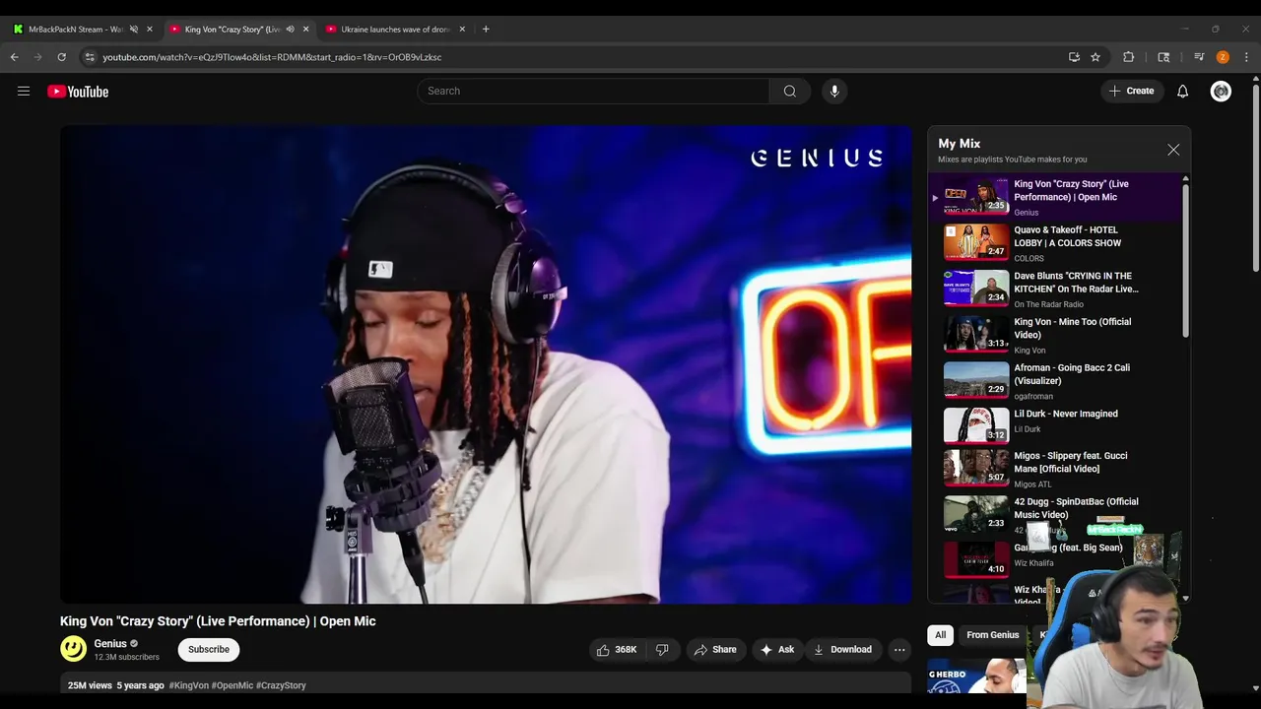Click the #KingVon hashtag
The width and height of the screenshot is (1261, 709).
click(188, 685)
